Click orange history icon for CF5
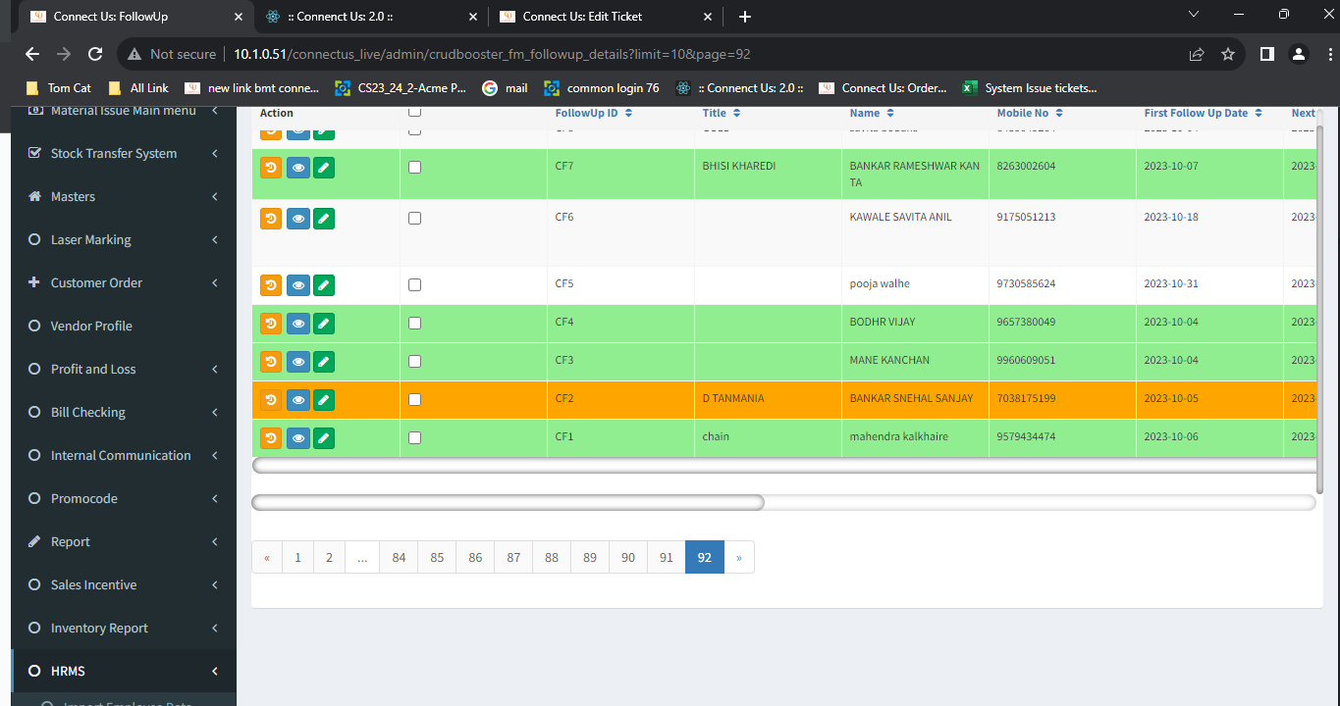Image resolution: width=1340 pixels, height=706 pixels. (x=271, y=285)
